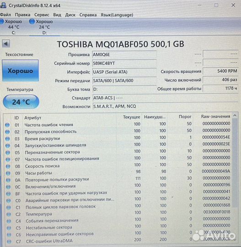Click status icon for Часы работы
Screen dimensions: 241x247
[x=8, y=173]
